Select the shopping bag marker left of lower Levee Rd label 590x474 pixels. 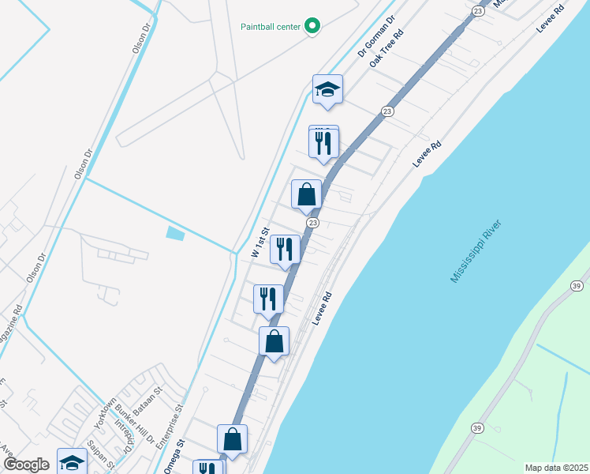coord(274,344)
